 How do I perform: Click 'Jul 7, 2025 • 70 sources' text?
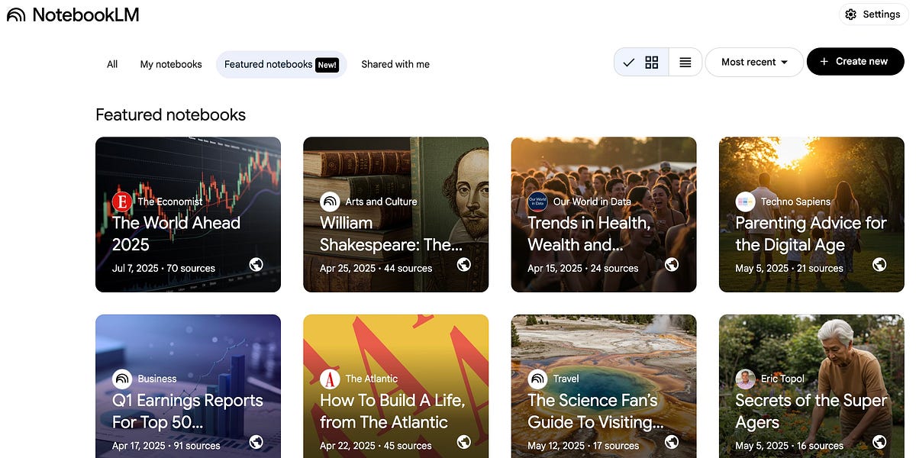pos(163,268)
